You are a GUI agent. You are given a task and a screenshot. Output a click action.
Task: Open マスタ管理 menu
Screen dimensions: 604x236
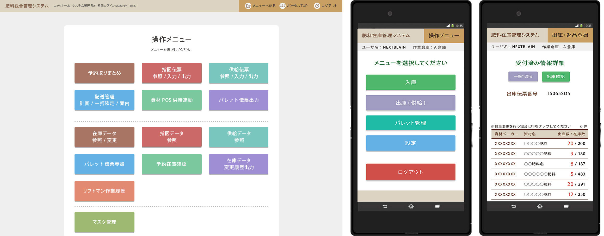[104, 222]
